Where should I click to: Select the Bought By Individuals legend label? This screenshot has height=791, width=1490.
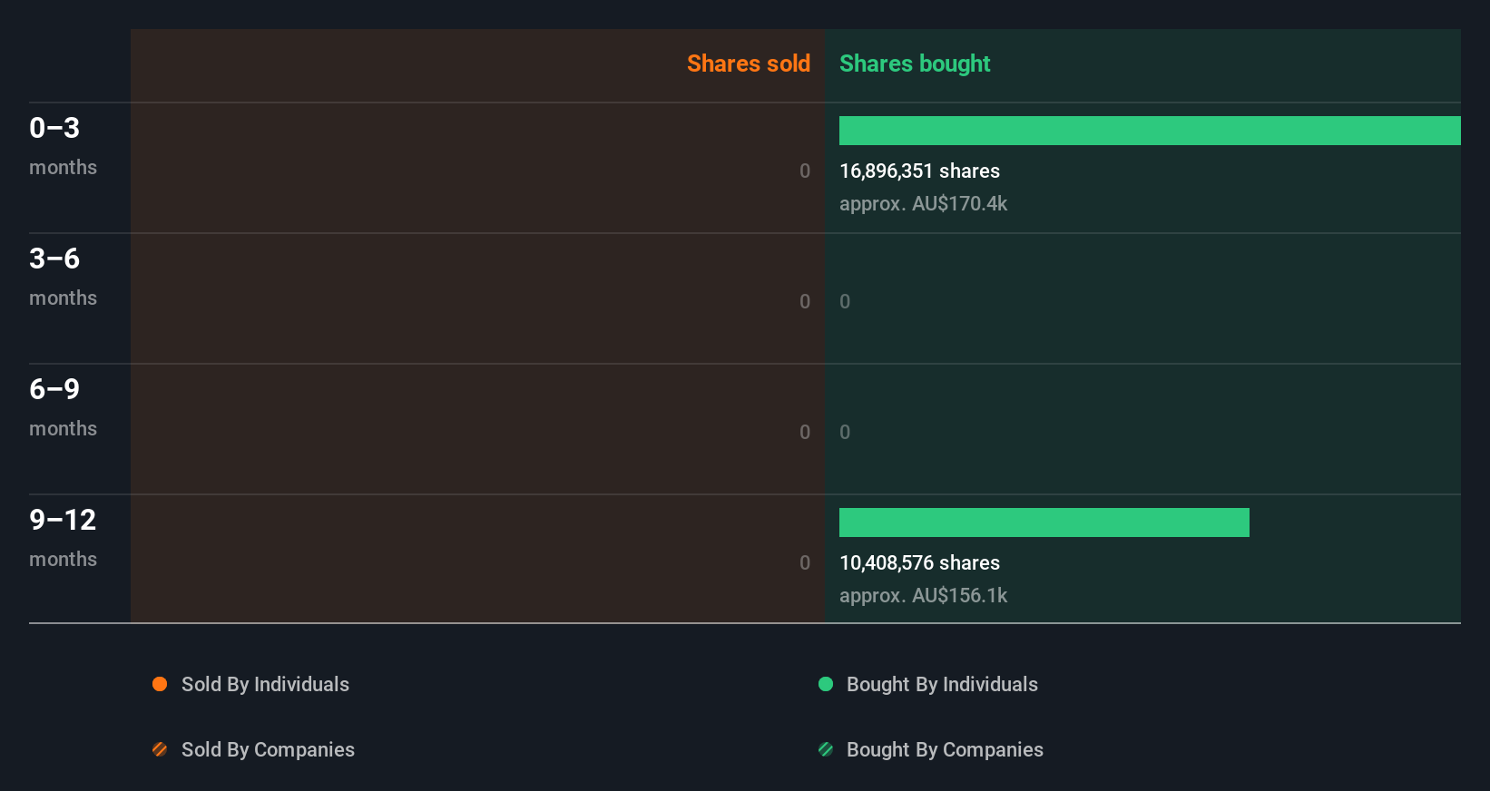tap(942, 685)
